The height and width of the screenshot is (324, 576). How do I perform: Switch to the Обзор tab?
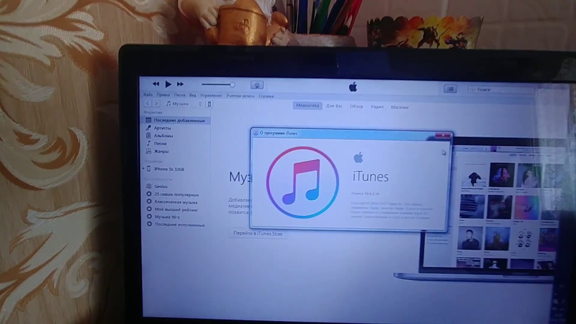(356, 107)
